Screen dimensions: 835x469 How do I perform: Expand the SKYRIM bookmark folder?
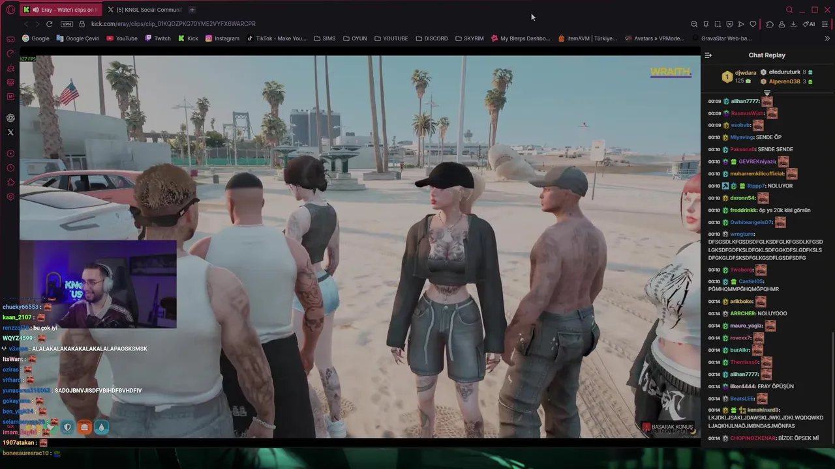click(x=470, y=38)
